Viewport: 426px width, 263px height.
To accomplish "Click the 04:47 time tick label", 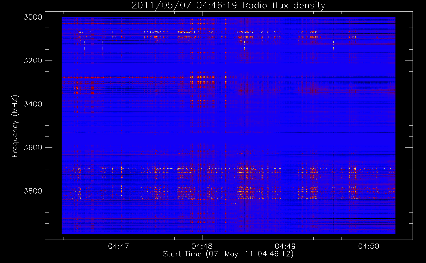I will 119,246.
